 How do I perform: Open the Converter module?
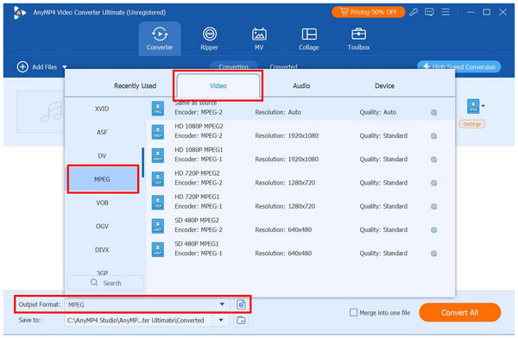tap(160, 39)
